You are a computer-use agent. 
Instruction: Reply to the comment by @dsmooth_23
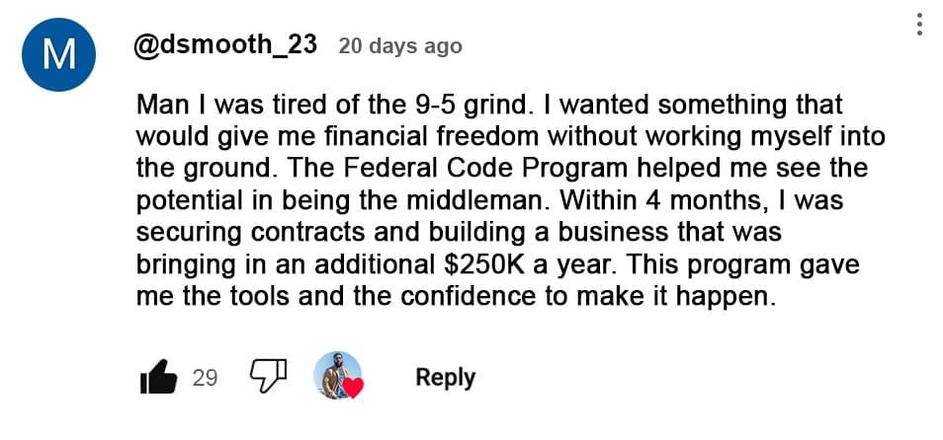[445, 377]
